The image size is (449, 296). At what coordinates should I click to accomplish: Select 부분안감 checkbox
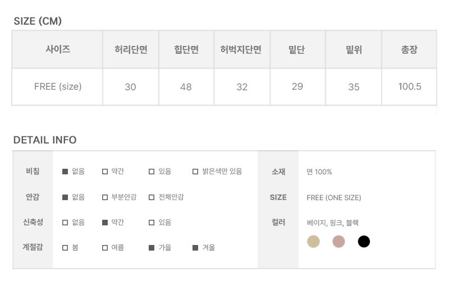[x=105, y=197]
